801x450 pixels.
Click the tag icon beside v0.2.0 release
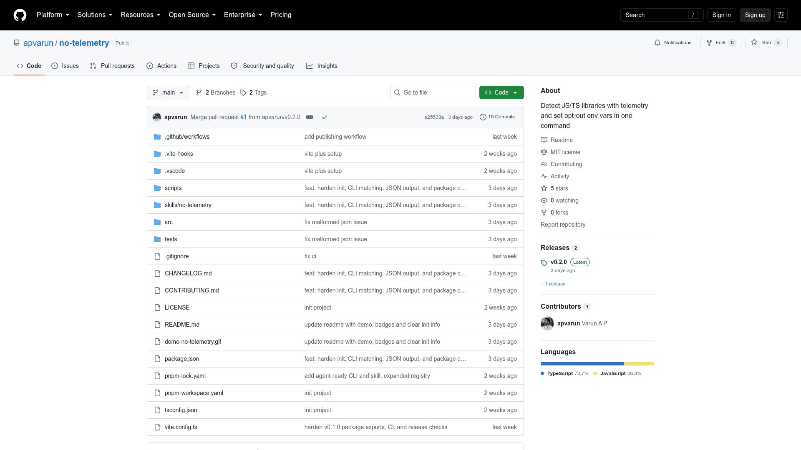click(544, 263)
